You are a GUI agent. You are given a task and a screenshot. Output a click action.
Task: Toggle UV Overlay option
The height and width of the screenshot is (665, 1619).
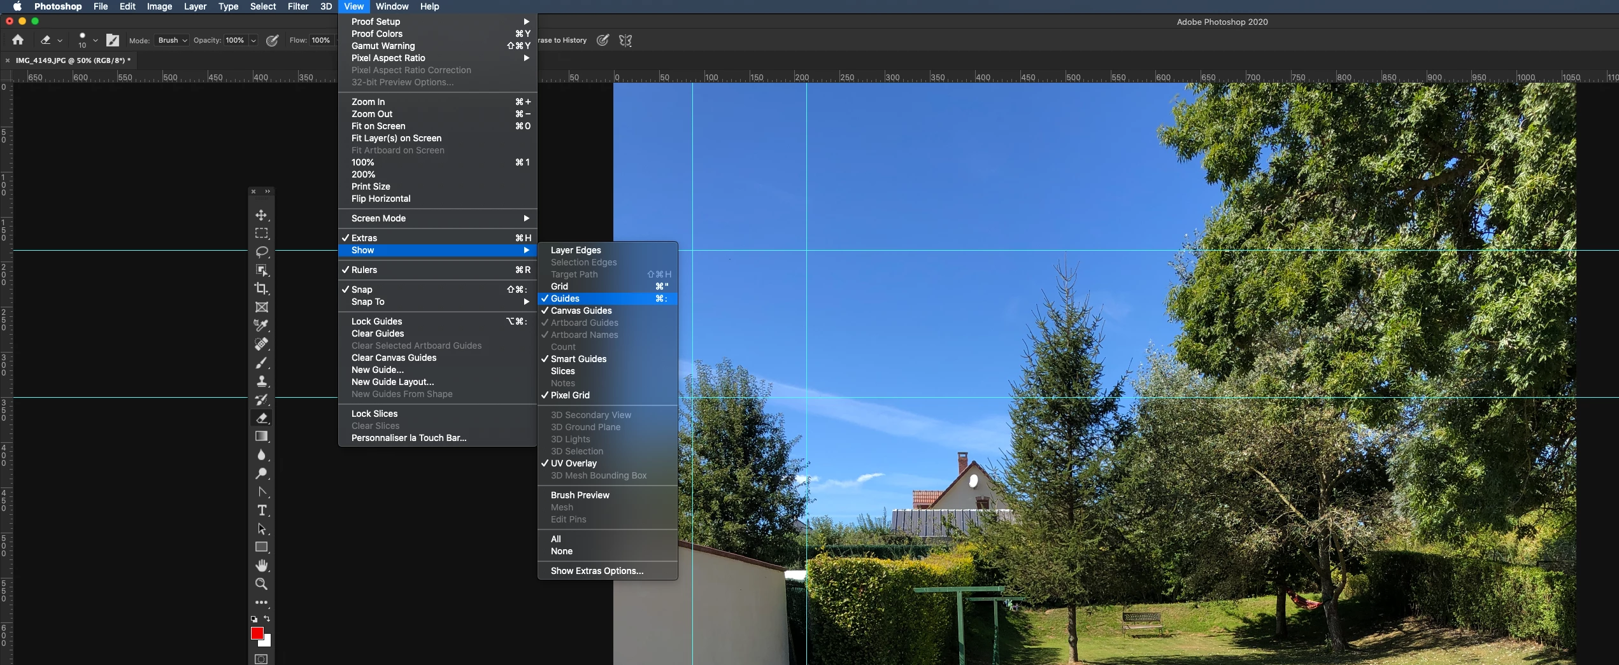point(608,463)
